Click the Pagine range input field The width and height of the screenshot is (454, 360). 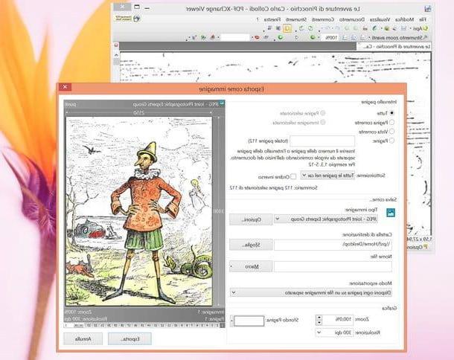click(x=322, y=141)
